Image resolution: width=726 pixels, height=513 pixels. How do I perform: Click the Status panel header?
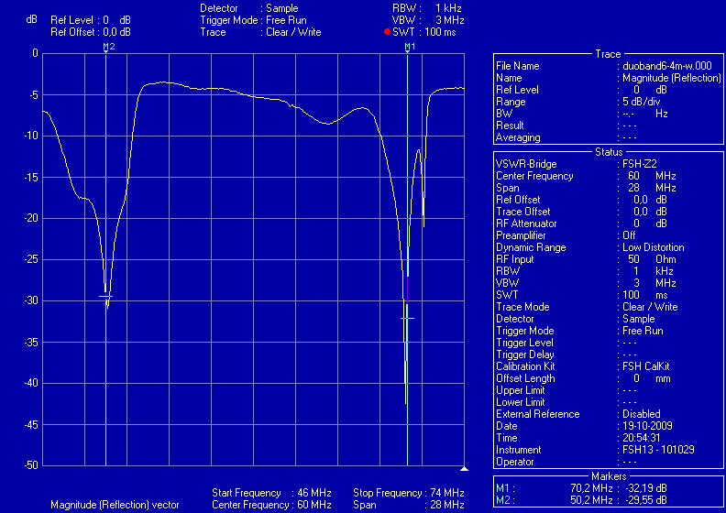coord(608,152)
